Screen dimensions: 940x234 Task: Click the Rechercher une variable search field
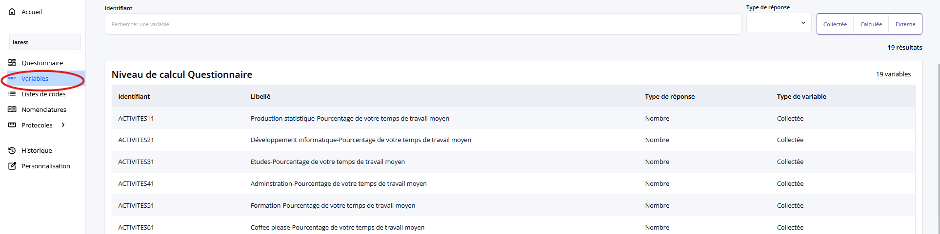click(x=422, y=24)
